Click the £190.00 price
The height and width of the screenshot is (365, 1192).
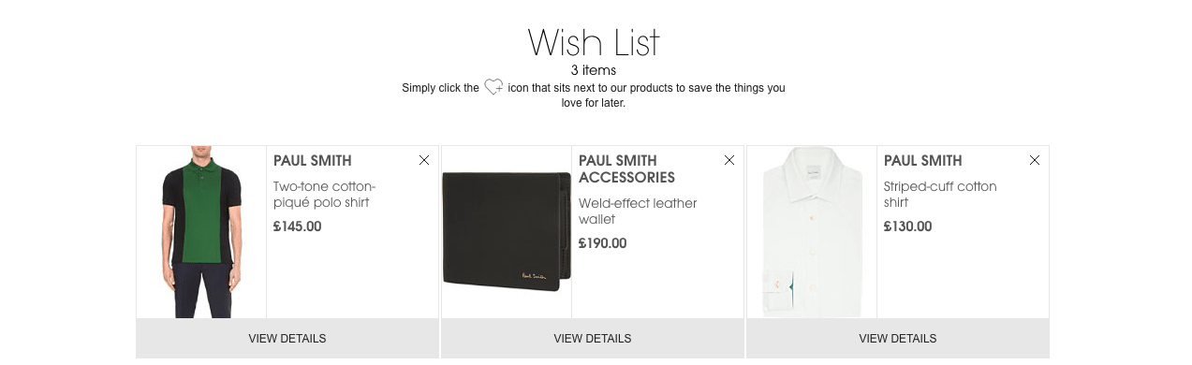[x=602, y=243]
